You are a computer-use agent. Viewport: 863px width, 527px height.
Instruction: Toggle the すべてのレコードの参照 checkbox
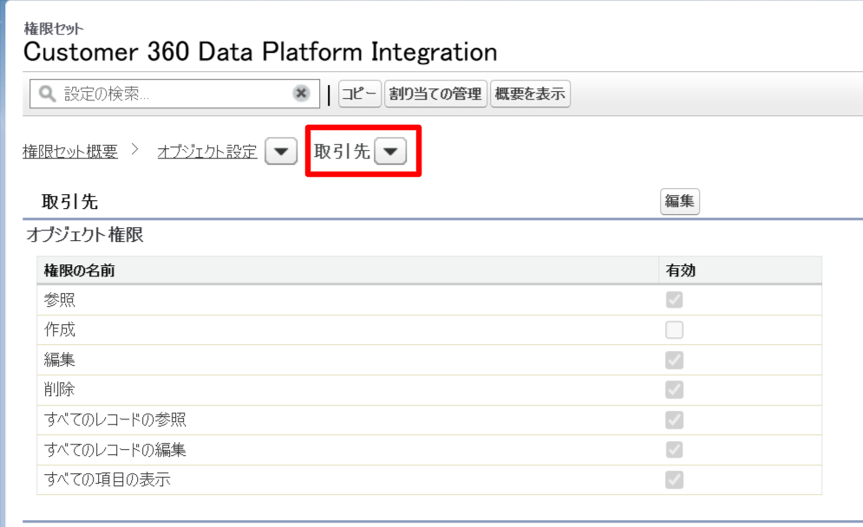click(x=674, y=420)
